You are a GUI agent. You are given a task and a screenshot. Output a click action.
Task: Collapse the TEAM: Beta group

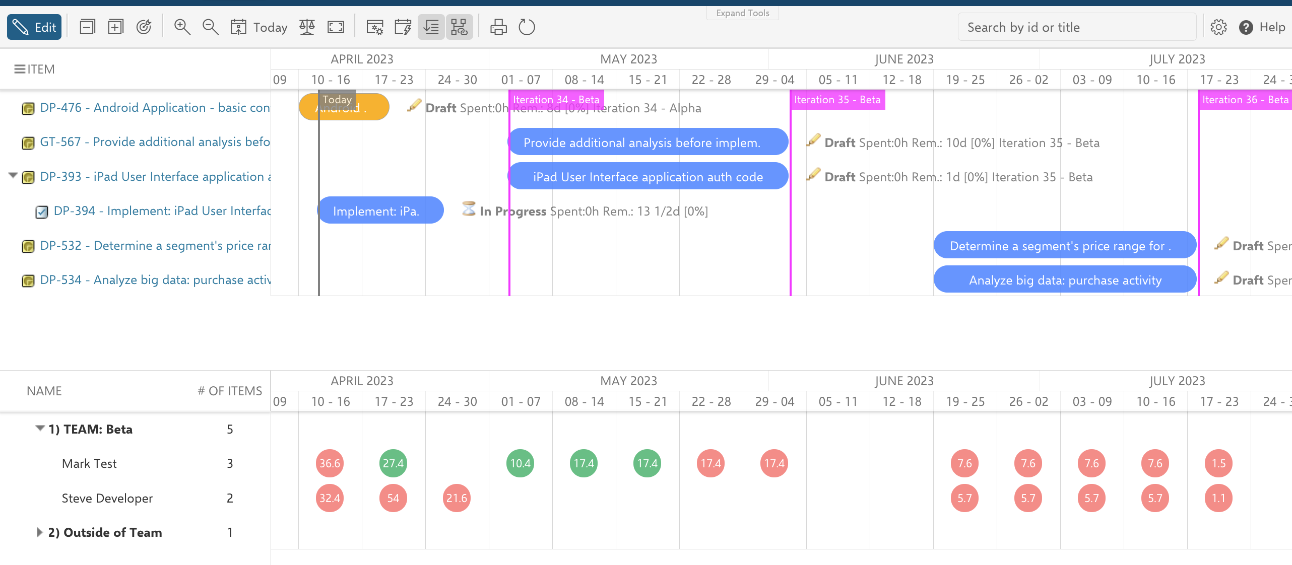click(x=40, y=429)
